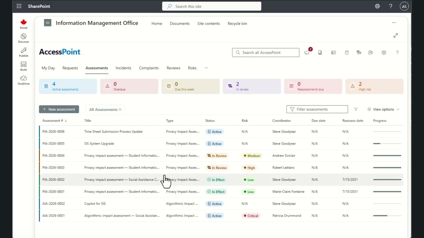Expand page to full screen with arrows icon
The height and width of the screenshot is (238, 424).
click(396, 35)
